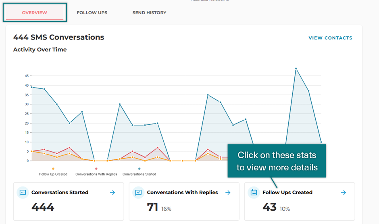
Task: Toggle the Follow Up Created legend dot
Action: coord(53,169)
